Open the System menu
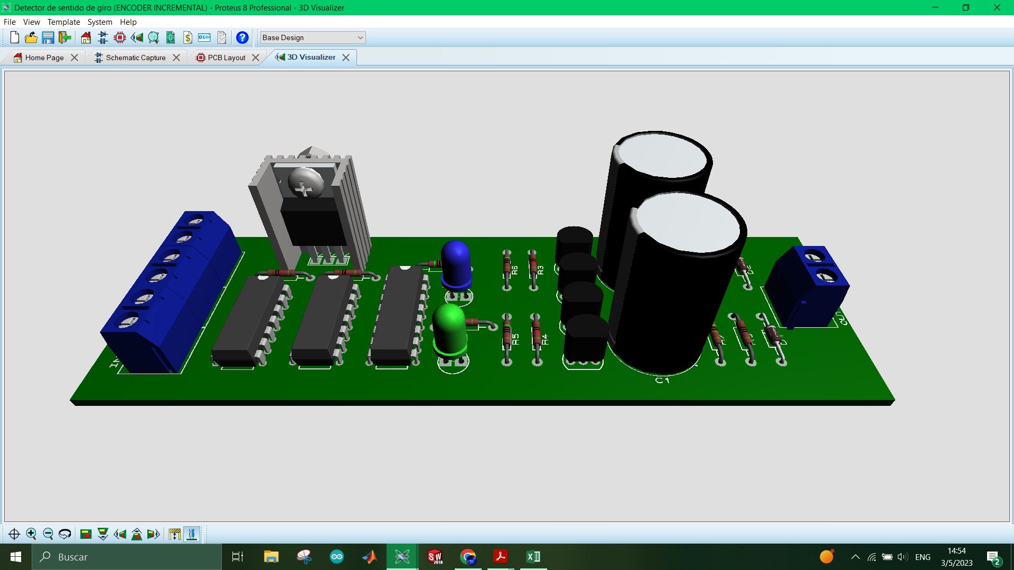Image resolution: width=1014 pixels, height=570 pixels. (x=99, y=22)
